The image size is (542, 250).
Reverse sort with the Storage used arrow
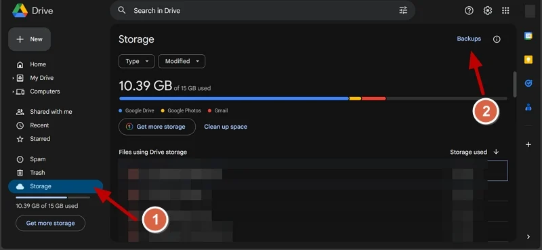[496, 152]
